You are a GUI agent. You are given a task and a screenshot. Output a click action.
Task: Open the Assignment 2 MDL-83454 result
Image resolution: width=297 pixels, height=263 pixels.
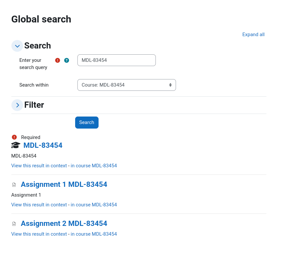click(x=64, y=223)
